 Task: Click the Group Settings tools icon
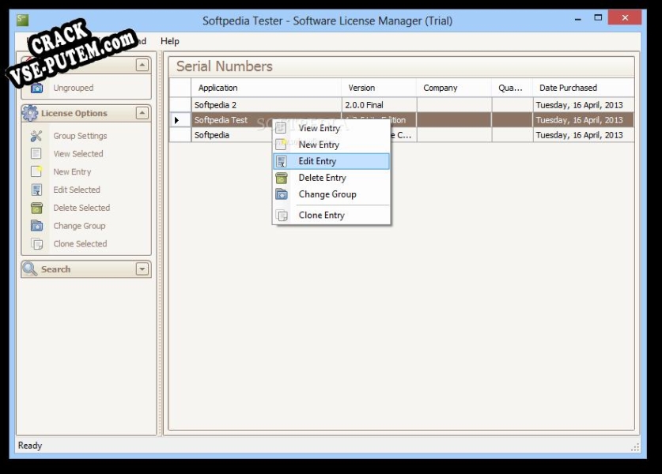(x=36, y=136)
